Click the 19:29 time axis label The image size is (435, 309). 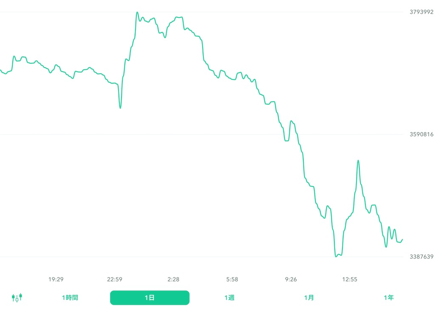click(56, 279)
